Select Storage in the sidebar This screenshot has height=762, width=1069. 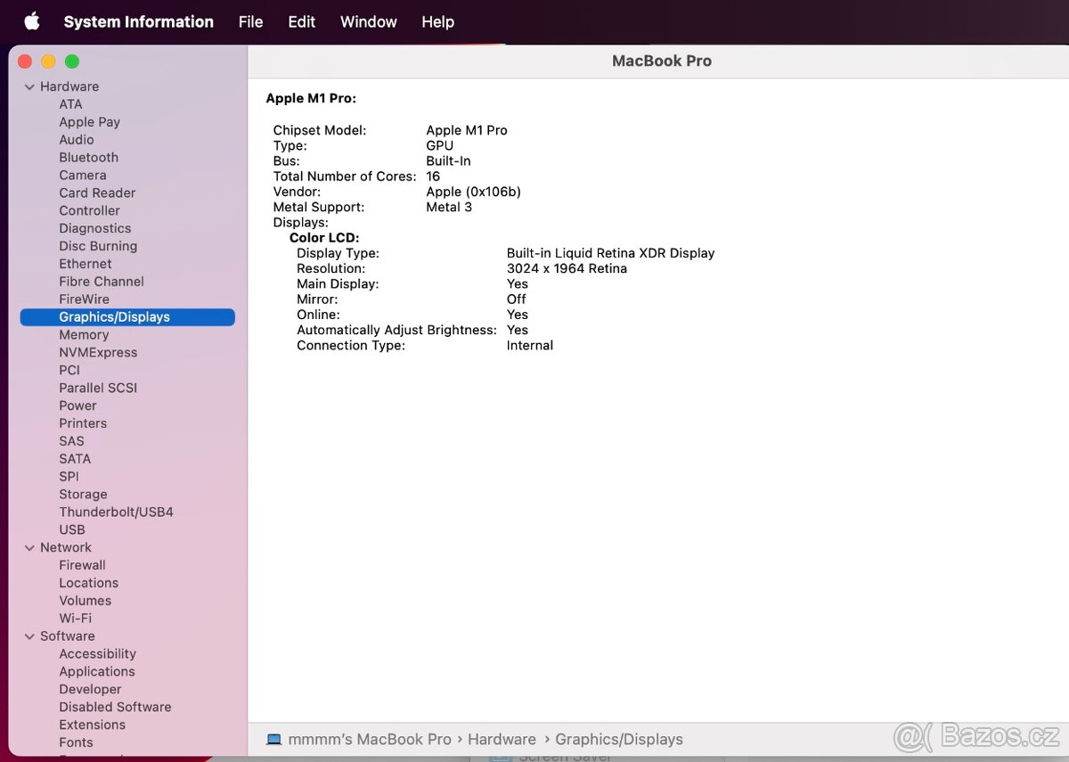83,494
